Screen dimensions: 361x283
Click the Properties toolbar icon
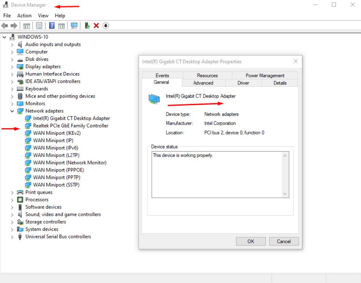[39, 26]
